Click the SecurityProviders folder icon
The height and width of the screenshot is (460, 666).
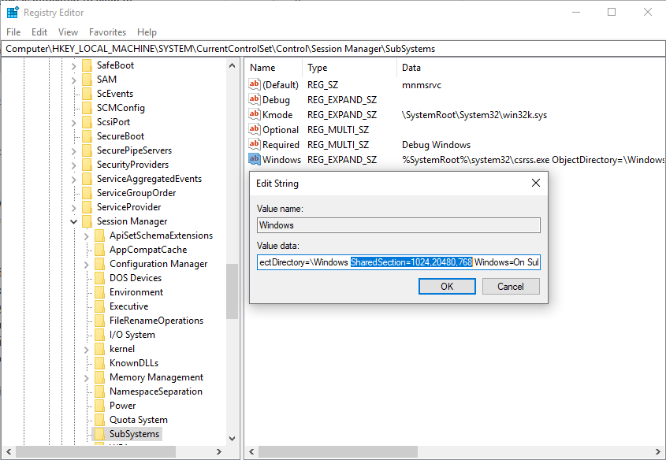[87, 165]
